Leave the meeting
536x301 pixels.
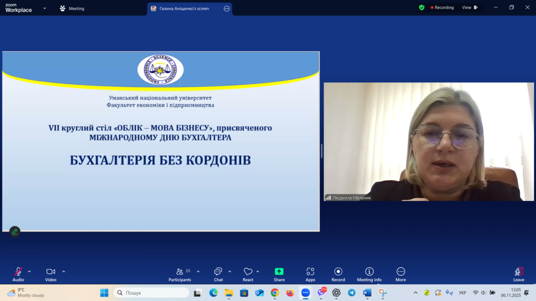[x=519, y=274]
